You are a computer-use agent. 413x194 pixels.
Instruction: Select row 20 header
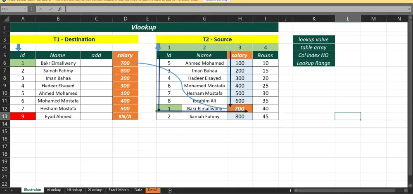coord(5,169)
